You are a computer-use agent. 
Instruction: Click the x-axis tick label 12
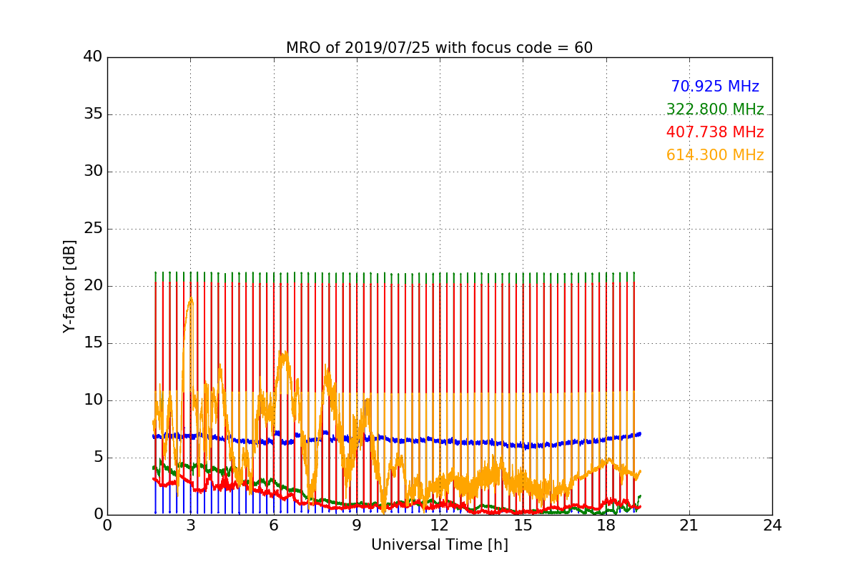tap(440, 526)
